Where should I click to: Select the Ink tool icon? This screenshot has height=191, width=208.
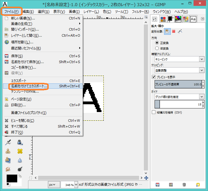(x=20, y=142)
